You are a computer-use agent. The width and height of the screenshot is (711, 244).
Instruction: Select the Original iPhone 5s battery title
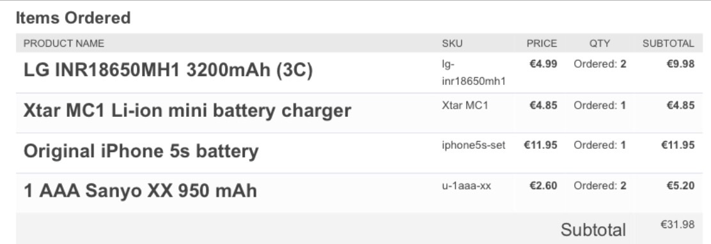click(141, 151)
